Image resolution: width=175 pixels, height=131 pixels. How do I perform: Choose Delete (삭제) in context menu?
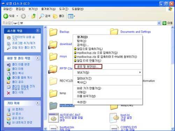(x=108, y=92)
